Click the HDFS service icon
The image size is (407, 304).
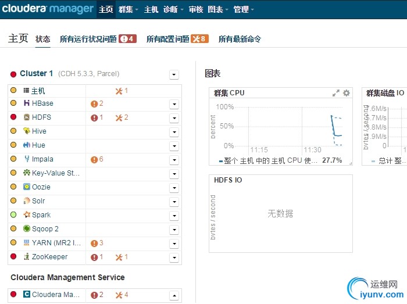[x=27, y=117]
